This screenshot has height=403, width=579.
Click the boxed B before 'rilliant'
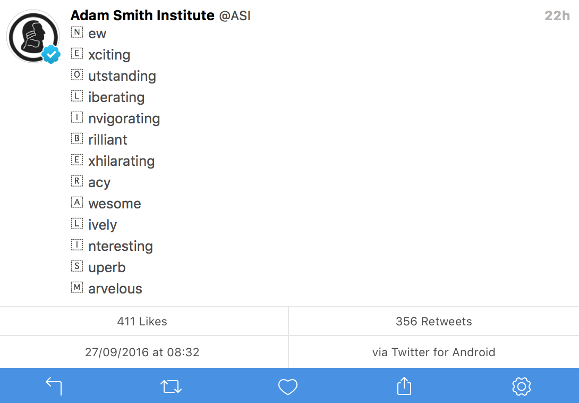(x=77, y=139)
